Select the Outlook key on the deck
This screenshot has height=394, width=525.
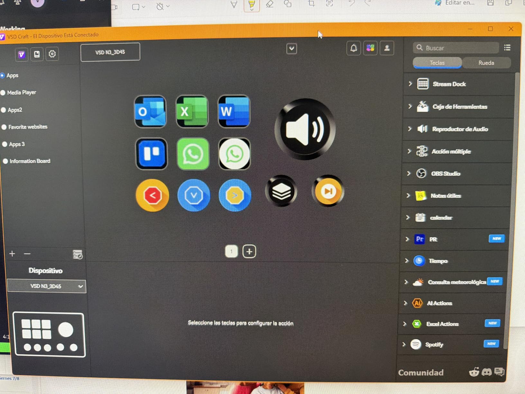[x=150, y=111]
